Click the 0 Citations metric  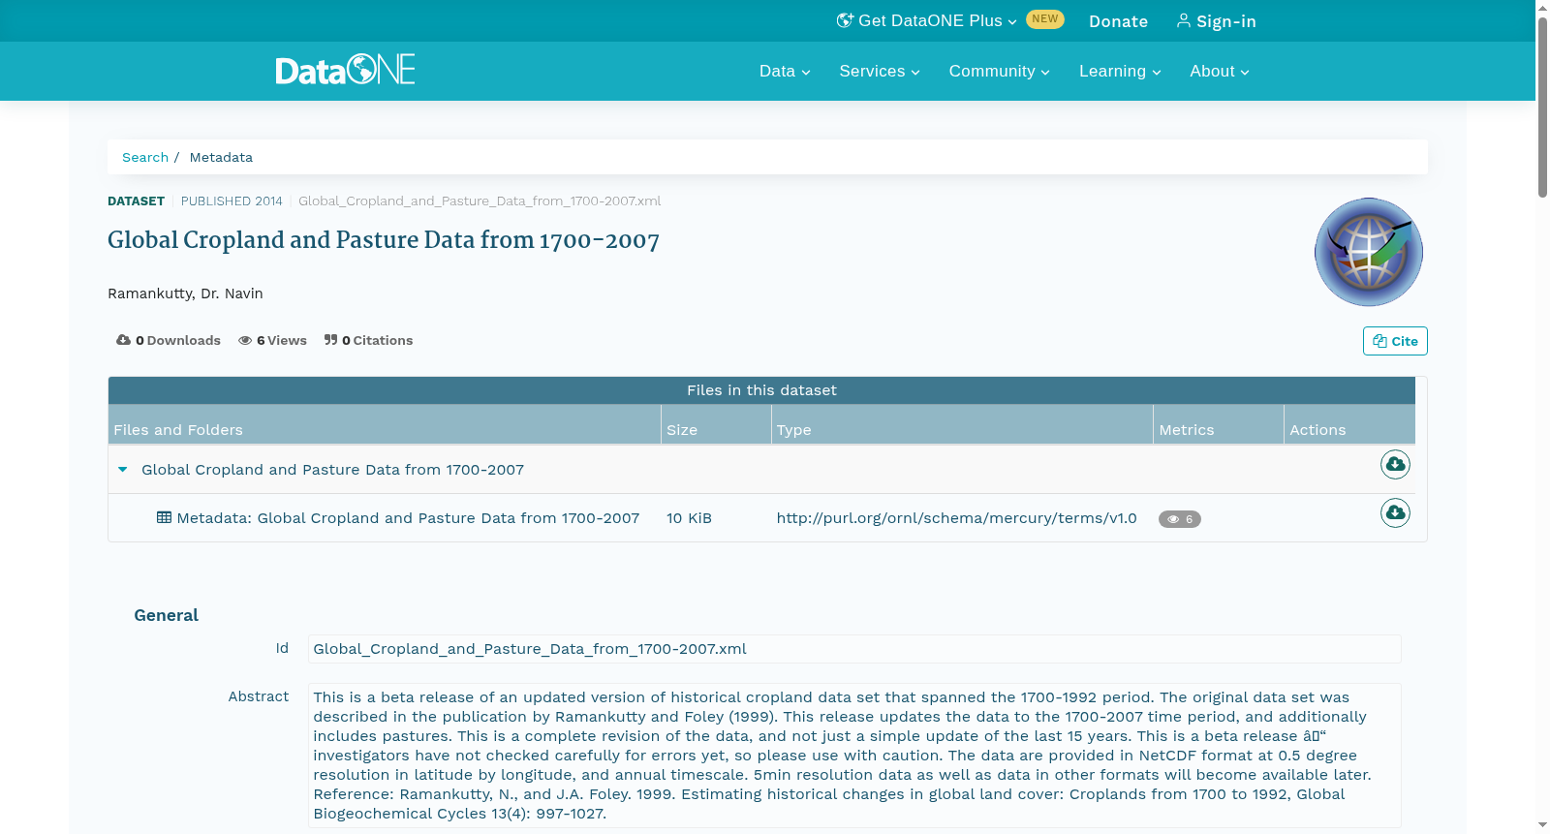(x=369, y=340)
